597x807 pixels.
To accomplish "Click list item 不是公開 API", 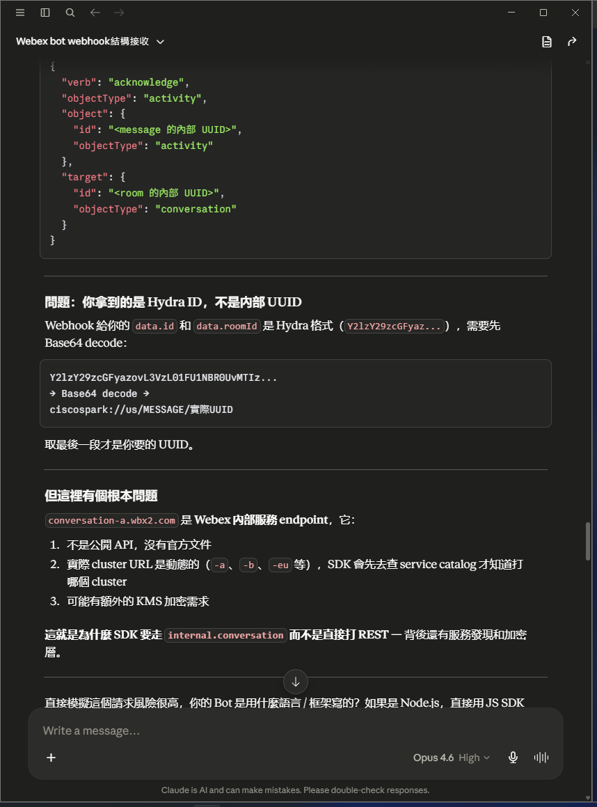I will click(x=139, y=544).
